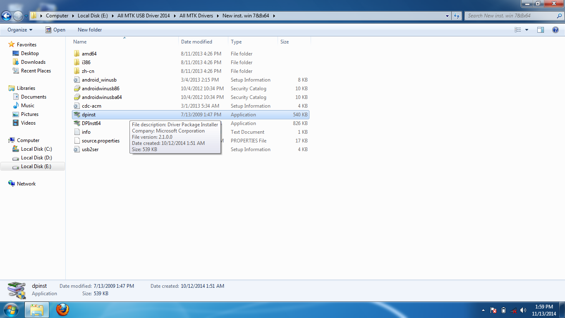Screen dimensions: 565x318
Task: Select the DPInst64 application icon
Action: point(77,123)
